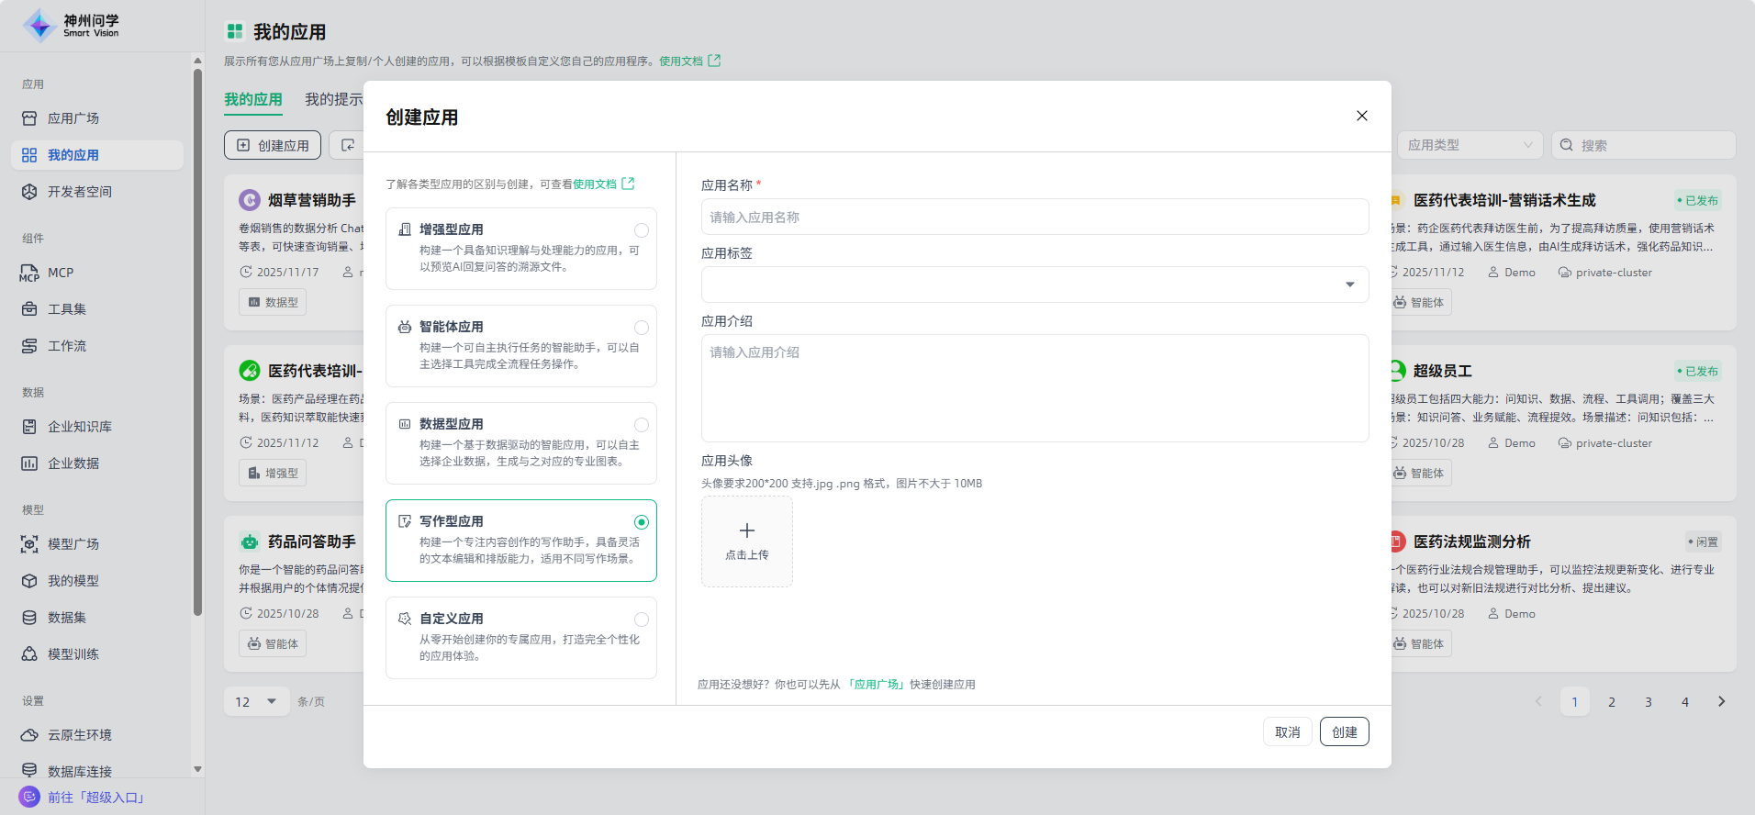Expand the 应用标签 dropdown

[x=1034, y=285]
